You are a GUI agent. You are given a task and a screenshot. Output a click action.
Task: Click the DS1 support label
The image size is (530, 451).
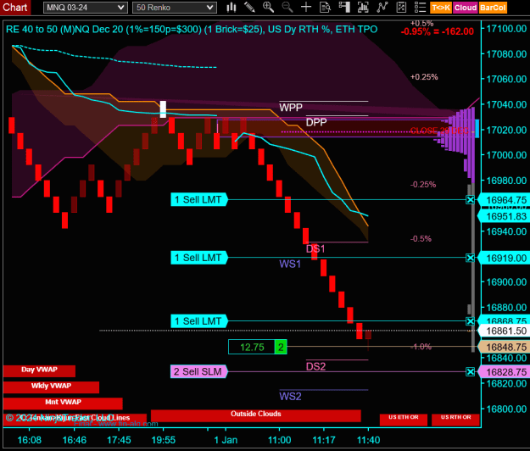click(x=315, y=249)
